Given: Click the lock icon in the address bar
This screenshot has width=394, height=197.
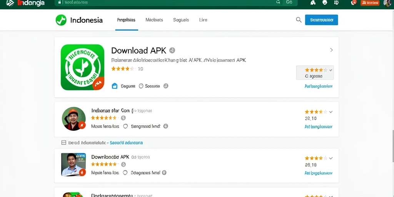Looking at the screenshot, I should pyautogui.click(x=60, y=2).
